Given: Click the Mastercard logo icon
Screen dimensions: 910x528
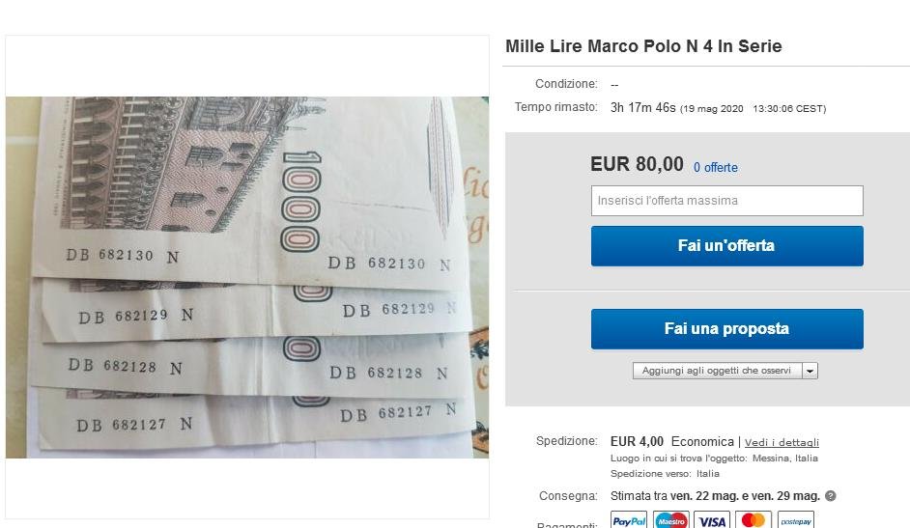Looking at the screenshot, I should (754, 520).
